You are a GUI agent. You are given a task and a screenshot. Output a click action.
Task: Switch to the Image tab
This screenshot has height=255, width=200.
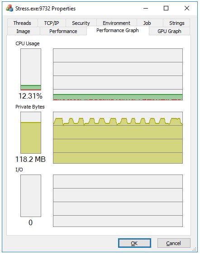coord(23,31)
